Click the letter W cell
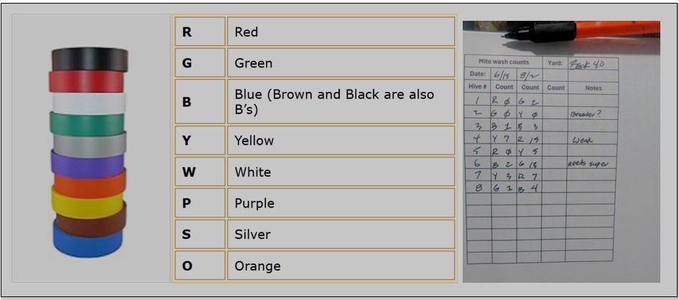 [x=200, y=172]
